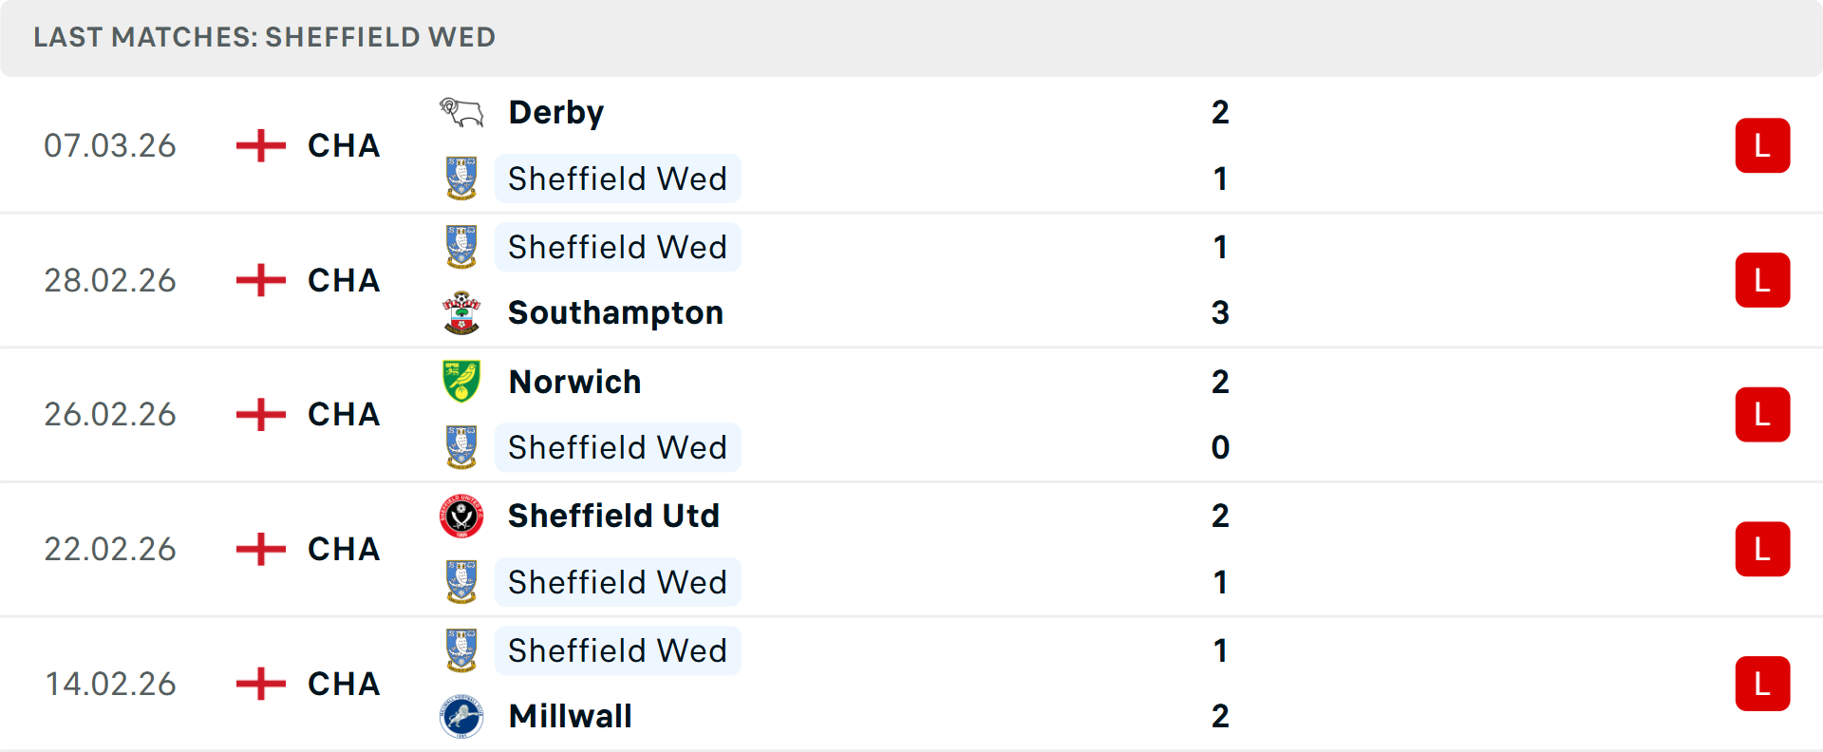Click the date 22.02.26
1823x752 pixels.
[x=110, y=549]
